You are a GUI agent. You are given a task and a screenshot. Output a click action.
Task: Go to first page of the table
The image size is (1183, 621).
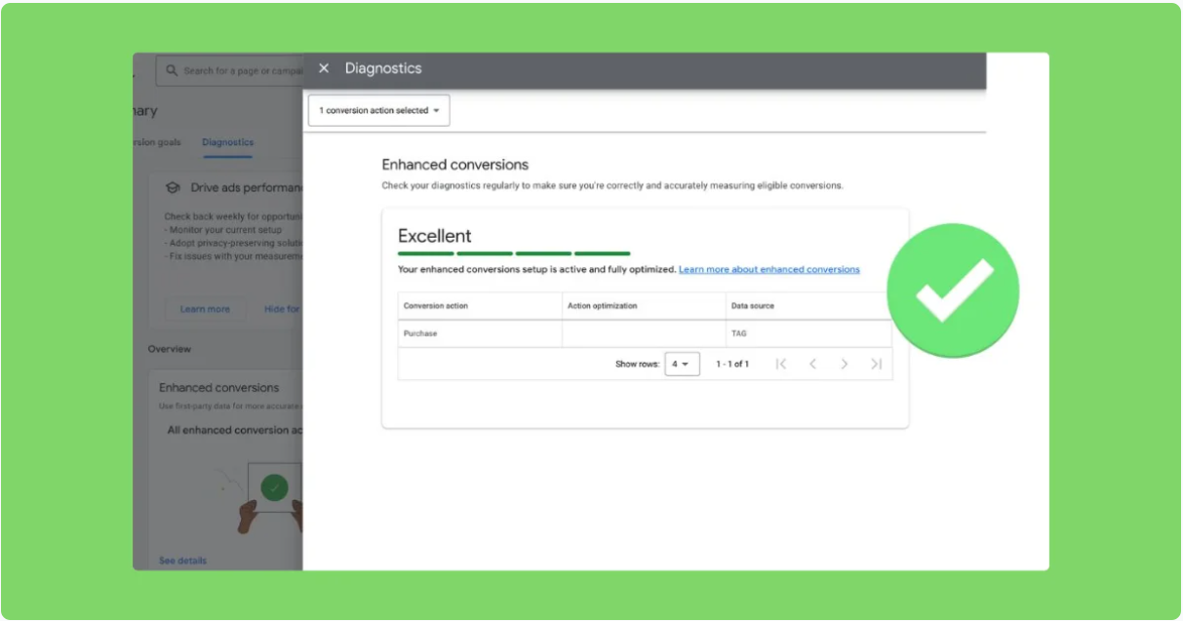pyautogui.click(x=781, y=364)
